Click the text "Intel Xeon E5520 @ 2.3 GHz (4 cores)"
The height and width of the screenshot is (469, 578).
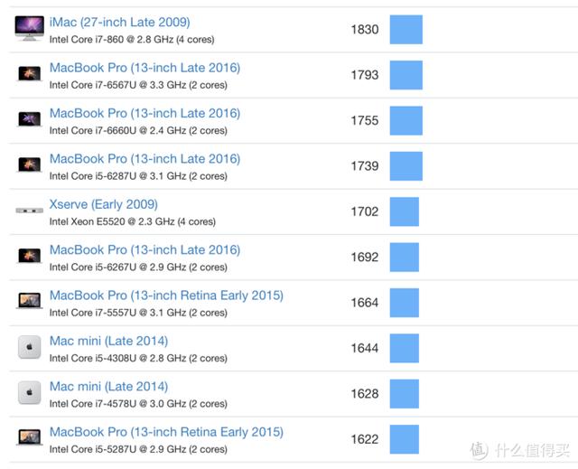133,221
